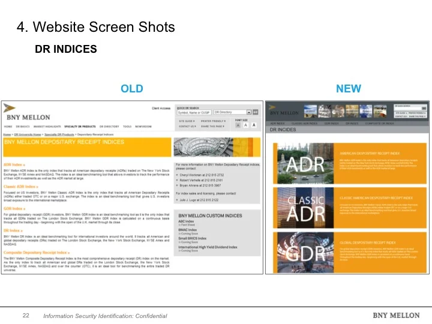Select the medium font size A
Viewport: 432px width, 324px height.
246,125
